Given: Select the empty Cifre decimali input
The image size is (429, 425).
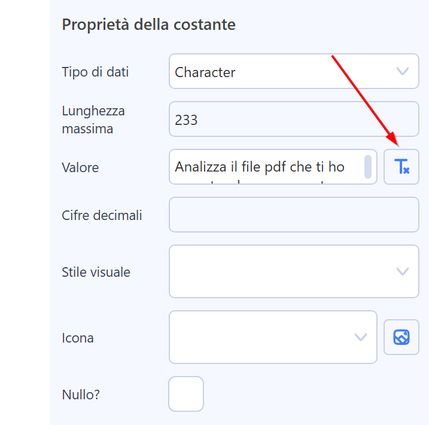Looking at the screenshot, I should (294, 215).
